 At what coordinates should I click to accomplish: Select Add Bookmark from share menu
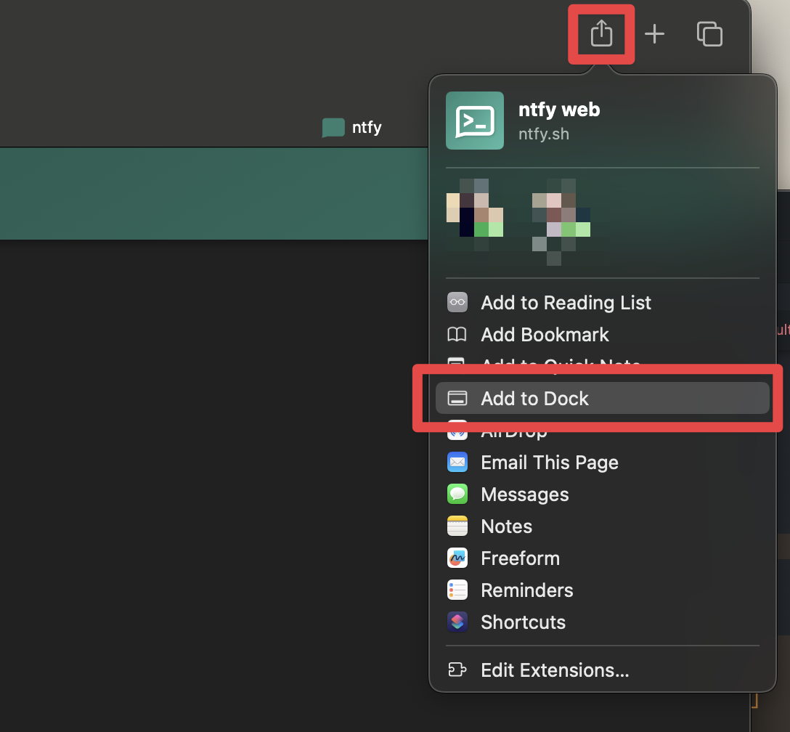coord(544,335)
